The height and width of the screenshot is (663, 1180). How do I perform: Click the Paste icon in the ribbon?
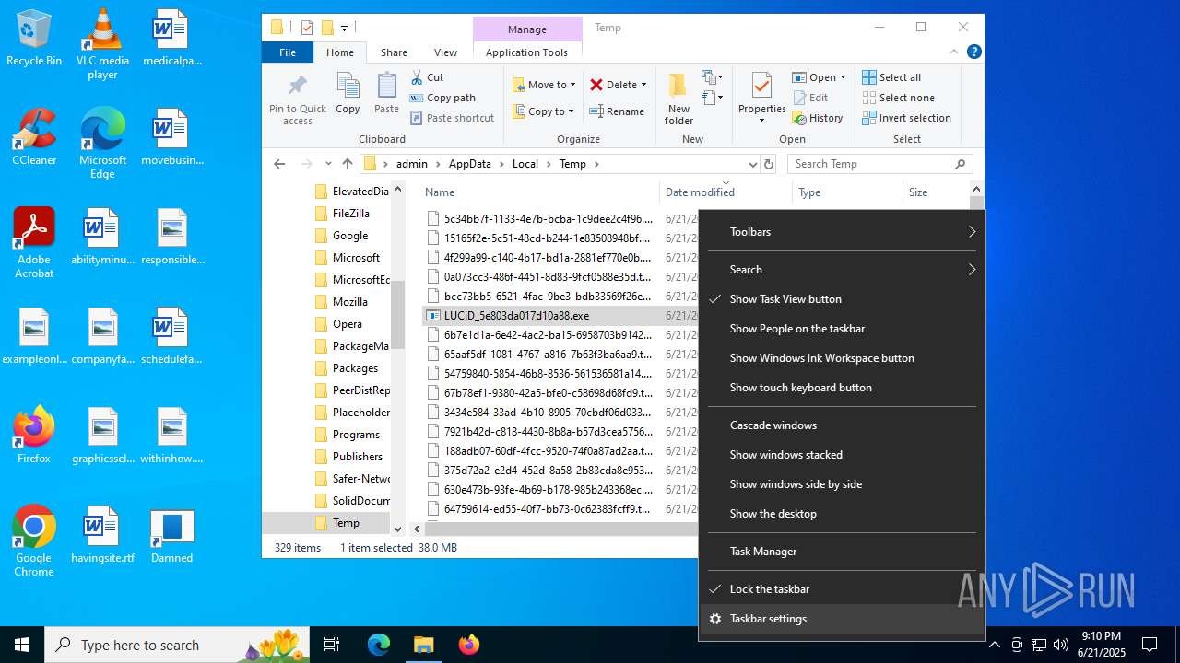click(x=386, y=86)
